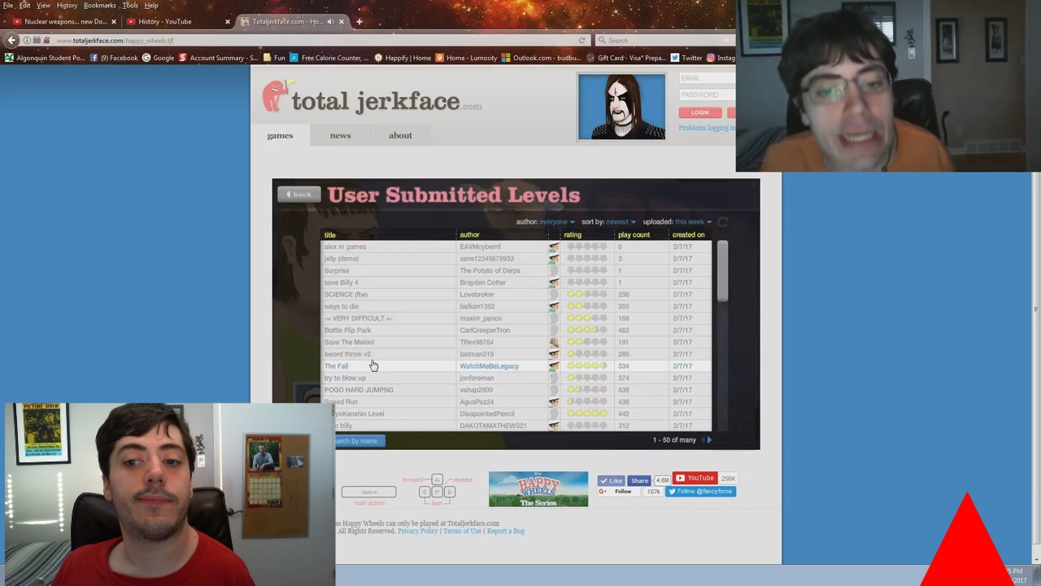Open the sort by newest dropdown

[x=621, y=221]
